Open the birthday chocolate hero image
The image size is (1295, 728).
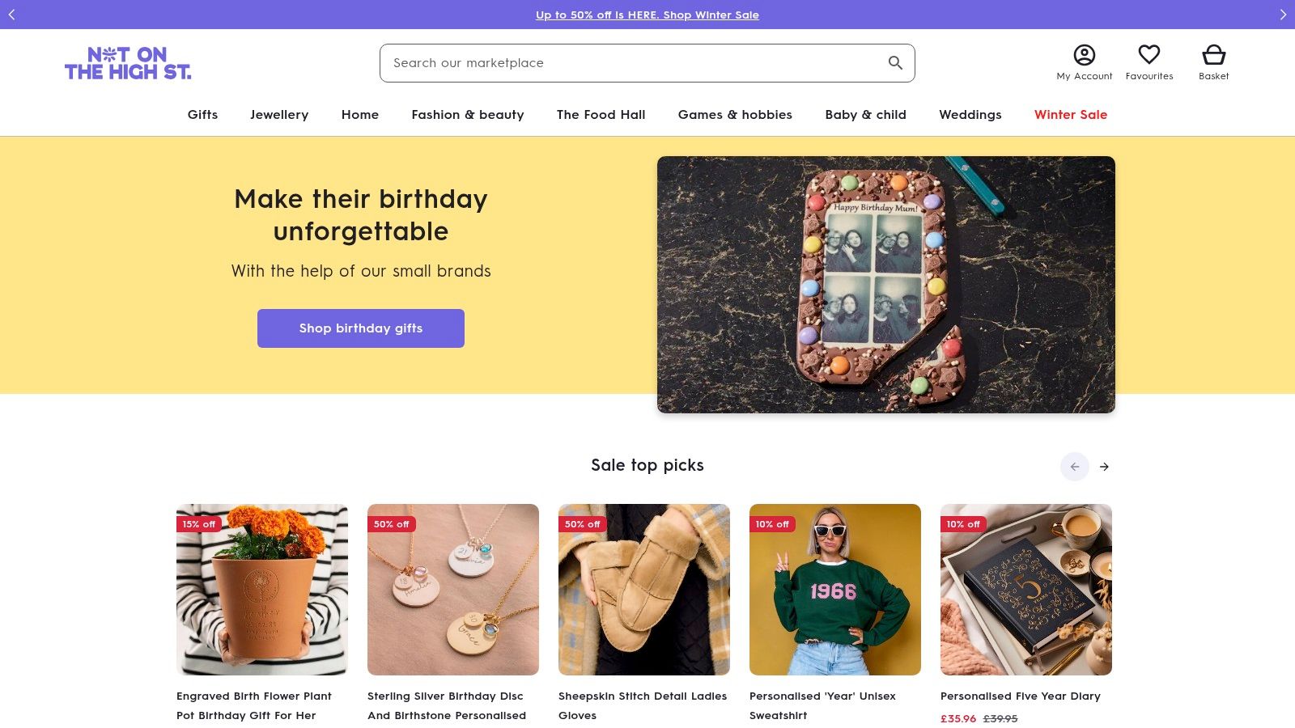coord(885,285)
